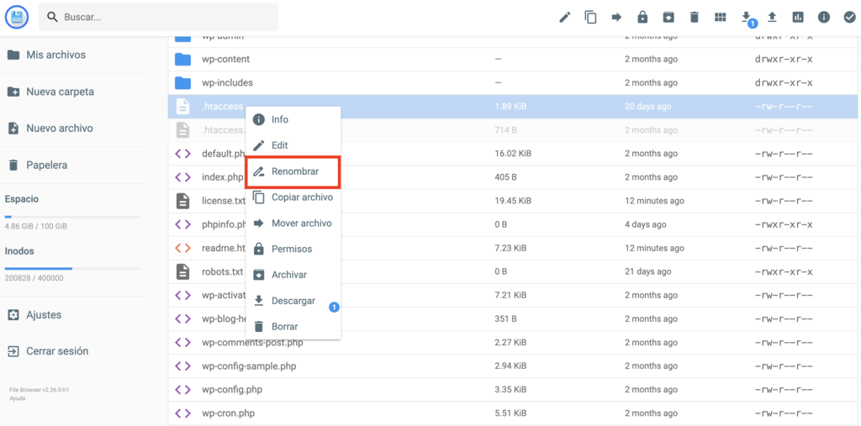Click the trash delete icon in toolbar

694,18
